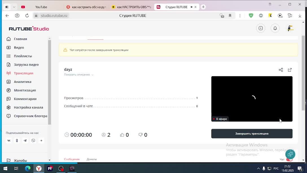The image size is (307, 173).
Task: Open the Telegram social link
Action: [25, 141]
